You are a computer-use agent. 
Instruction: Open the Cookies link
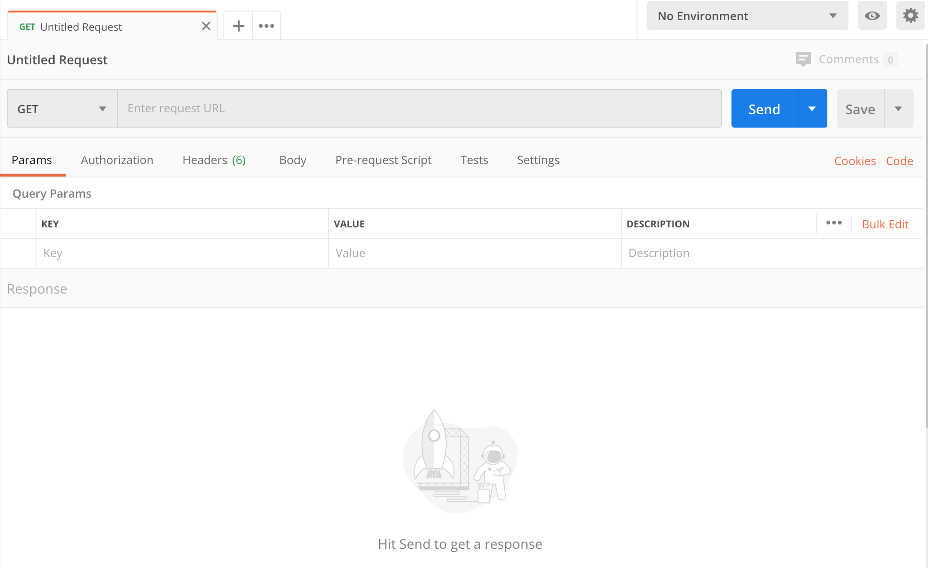pos(855,161)
